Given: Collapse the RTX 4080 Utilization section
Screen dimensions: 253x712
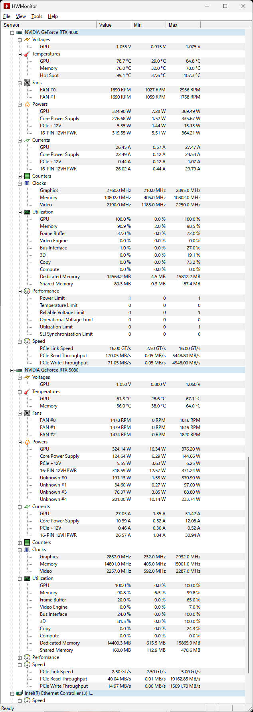Looking at the screenshot, I should tap(20, 212).
